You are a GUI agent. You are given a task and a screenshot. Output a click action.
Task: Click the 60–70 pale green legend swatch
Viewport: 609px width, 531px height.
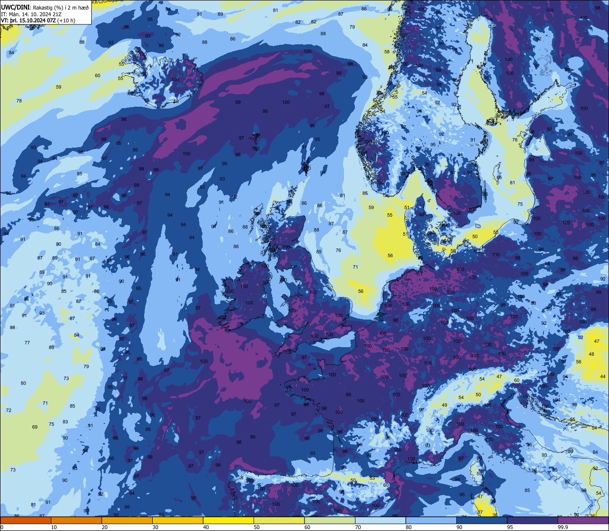coord(330,521)
